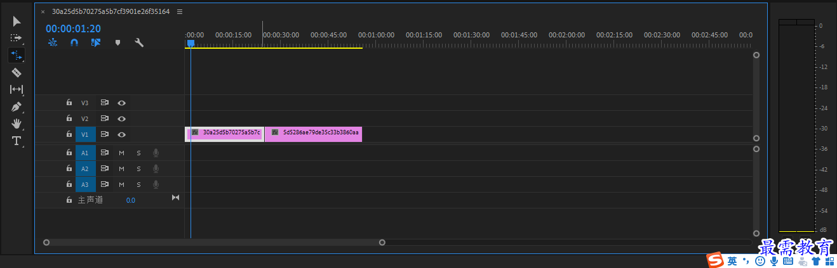
Task: Select the Ripple Edit tool
Action: [x=17, y=55]
